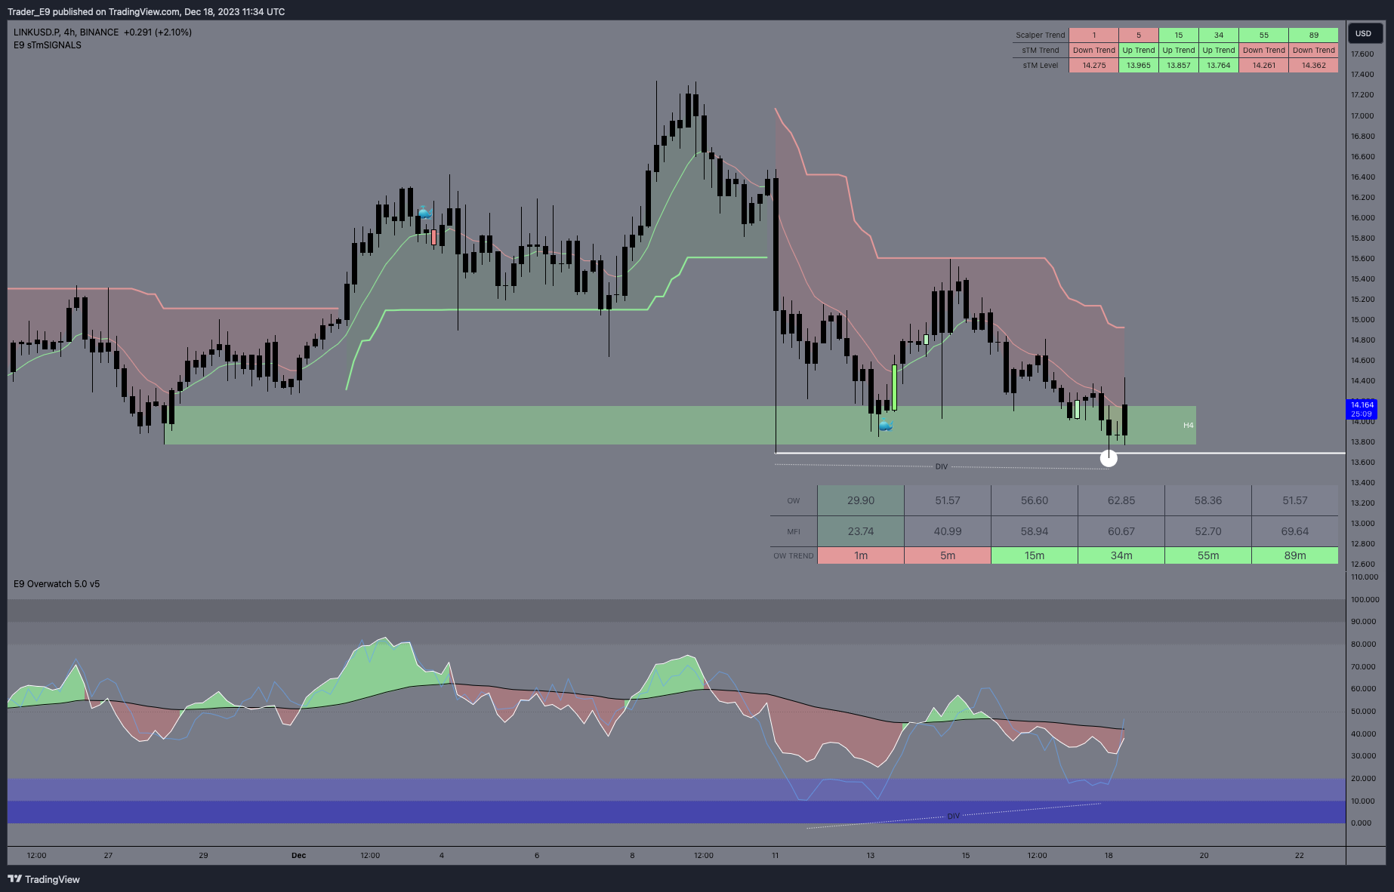Click the blue 14.164 current price label
The width and height of the screenshot is (1394, 892).
pos(1362,409)
